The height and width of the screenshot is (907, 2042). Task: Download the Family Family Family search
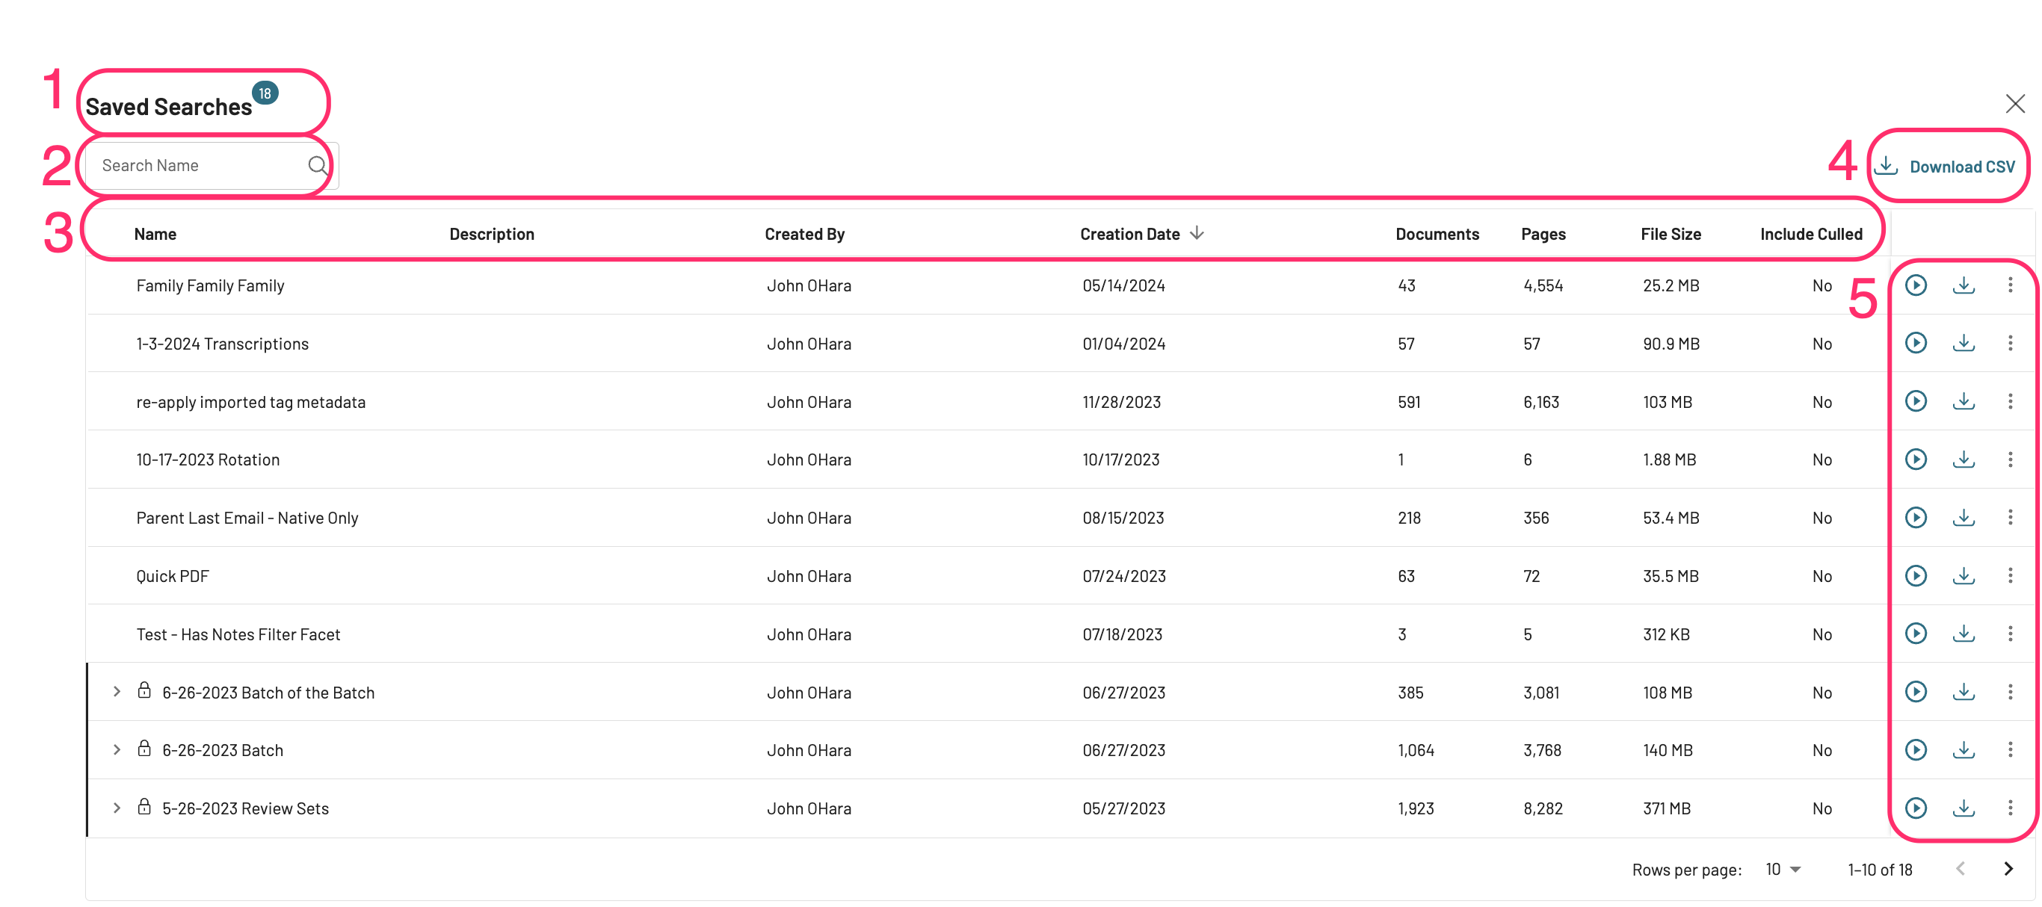pos(1964,285)
